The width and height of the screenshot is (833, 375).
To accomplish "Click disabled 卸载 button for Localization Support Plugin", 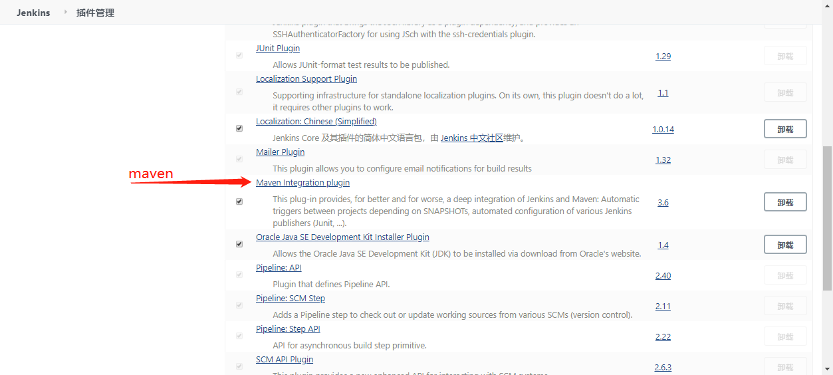I will point(785,92).
